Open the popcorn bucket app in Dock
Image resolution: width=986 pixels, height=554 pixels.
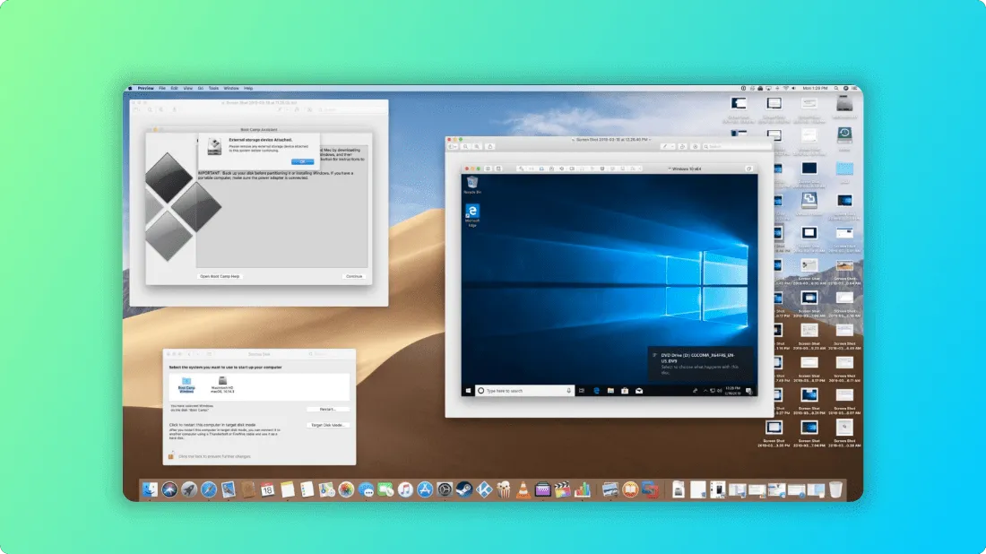(x=504, y=489)
